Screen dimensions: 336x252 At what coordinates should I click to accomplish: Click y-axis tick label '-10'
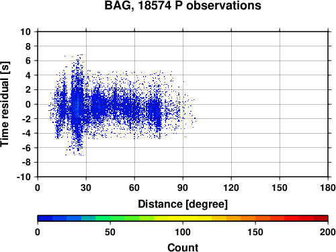point(24,177)
